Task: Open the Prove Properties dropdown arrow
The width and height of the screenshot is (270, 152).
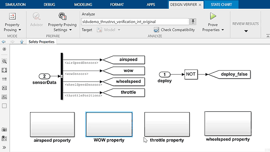Action: pos(223,30)
